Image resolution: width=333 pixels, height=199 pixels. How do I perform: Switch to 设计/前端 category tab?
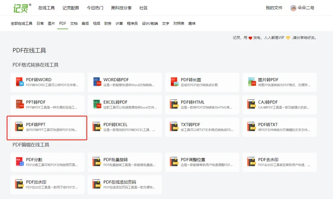pyautogui.click(x=150, y=24)
